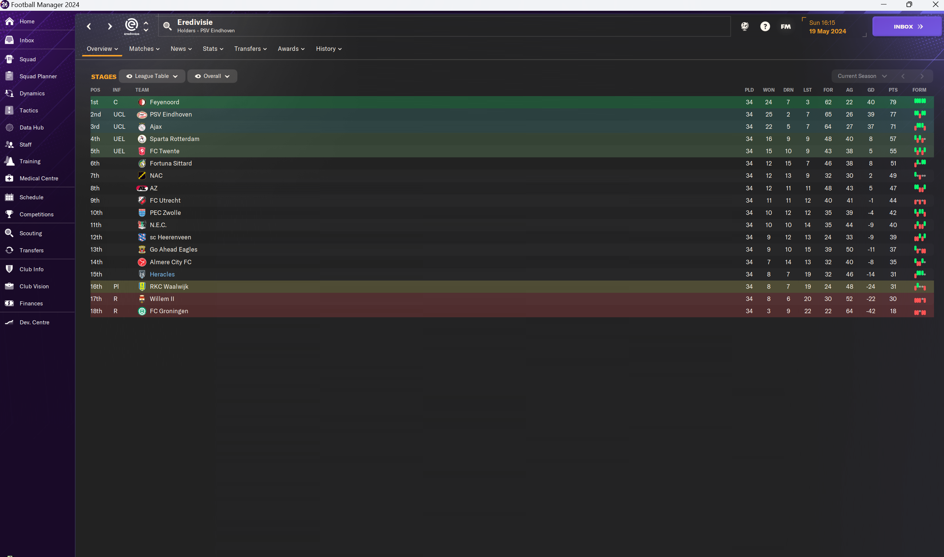Click the FC Groningen club badge icon
The width and height of the screenshot is (944, 557).
[141, 311]
